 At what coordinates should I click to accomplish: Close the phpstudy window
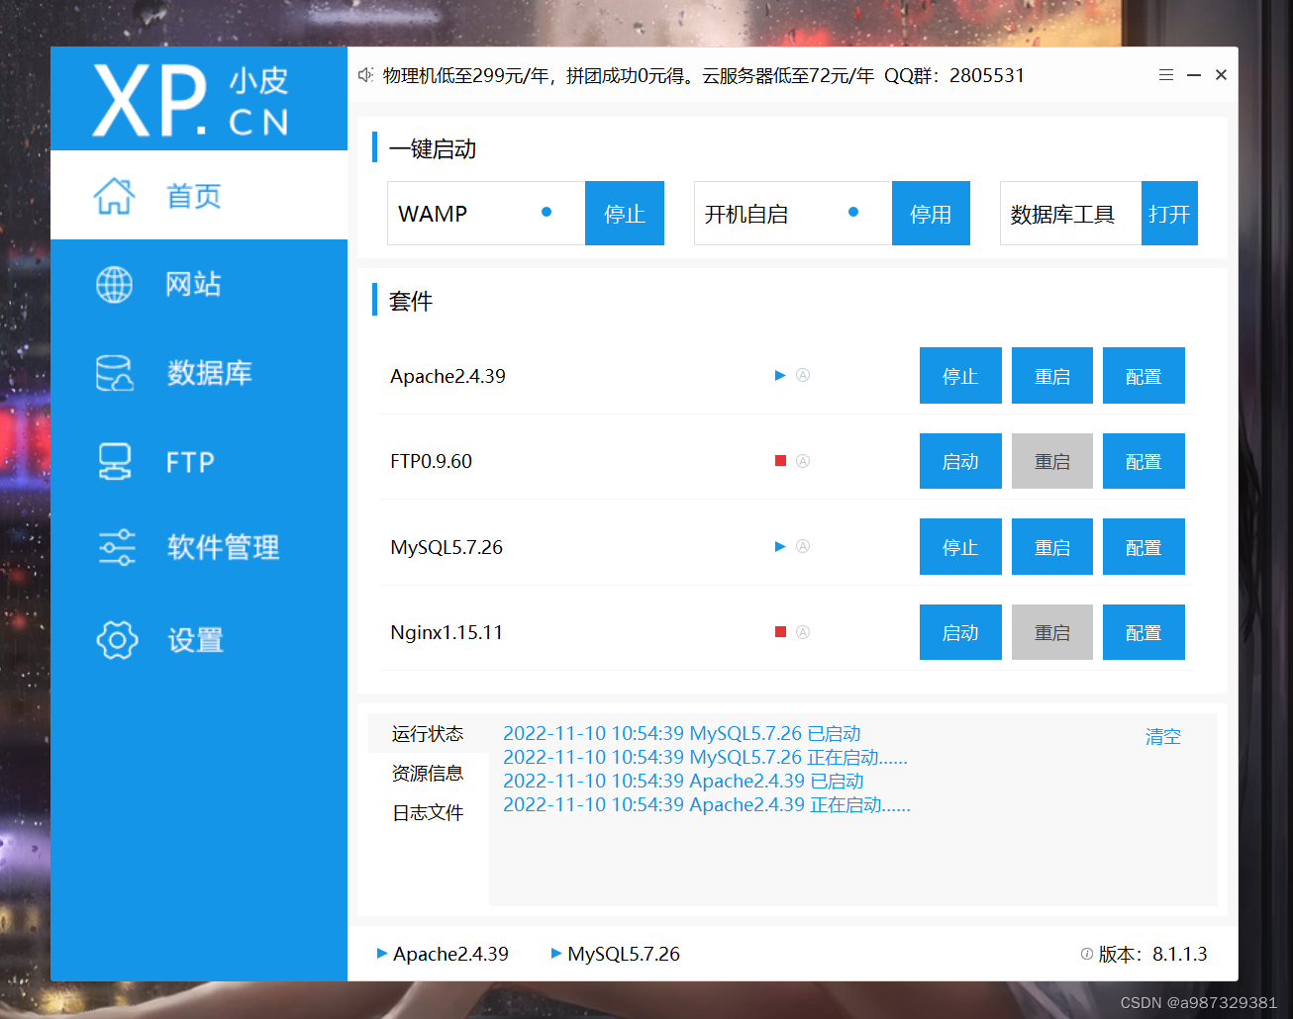coord(1221,75)
